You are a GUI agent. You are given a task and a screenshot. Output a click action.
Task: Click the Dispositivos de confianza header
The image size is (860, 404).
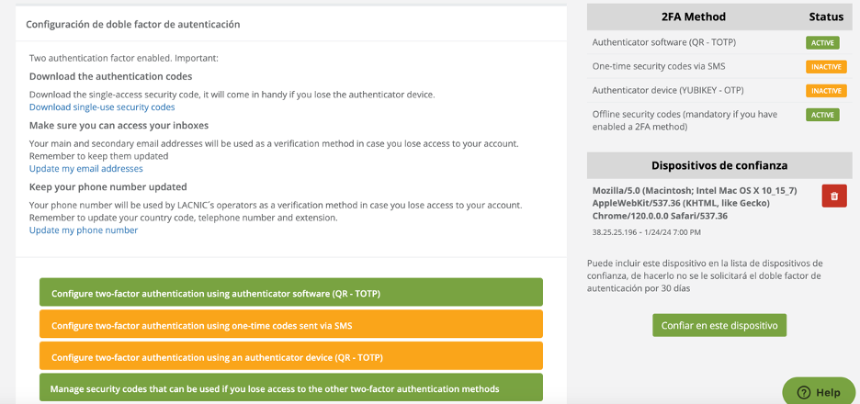click(719, 165)
